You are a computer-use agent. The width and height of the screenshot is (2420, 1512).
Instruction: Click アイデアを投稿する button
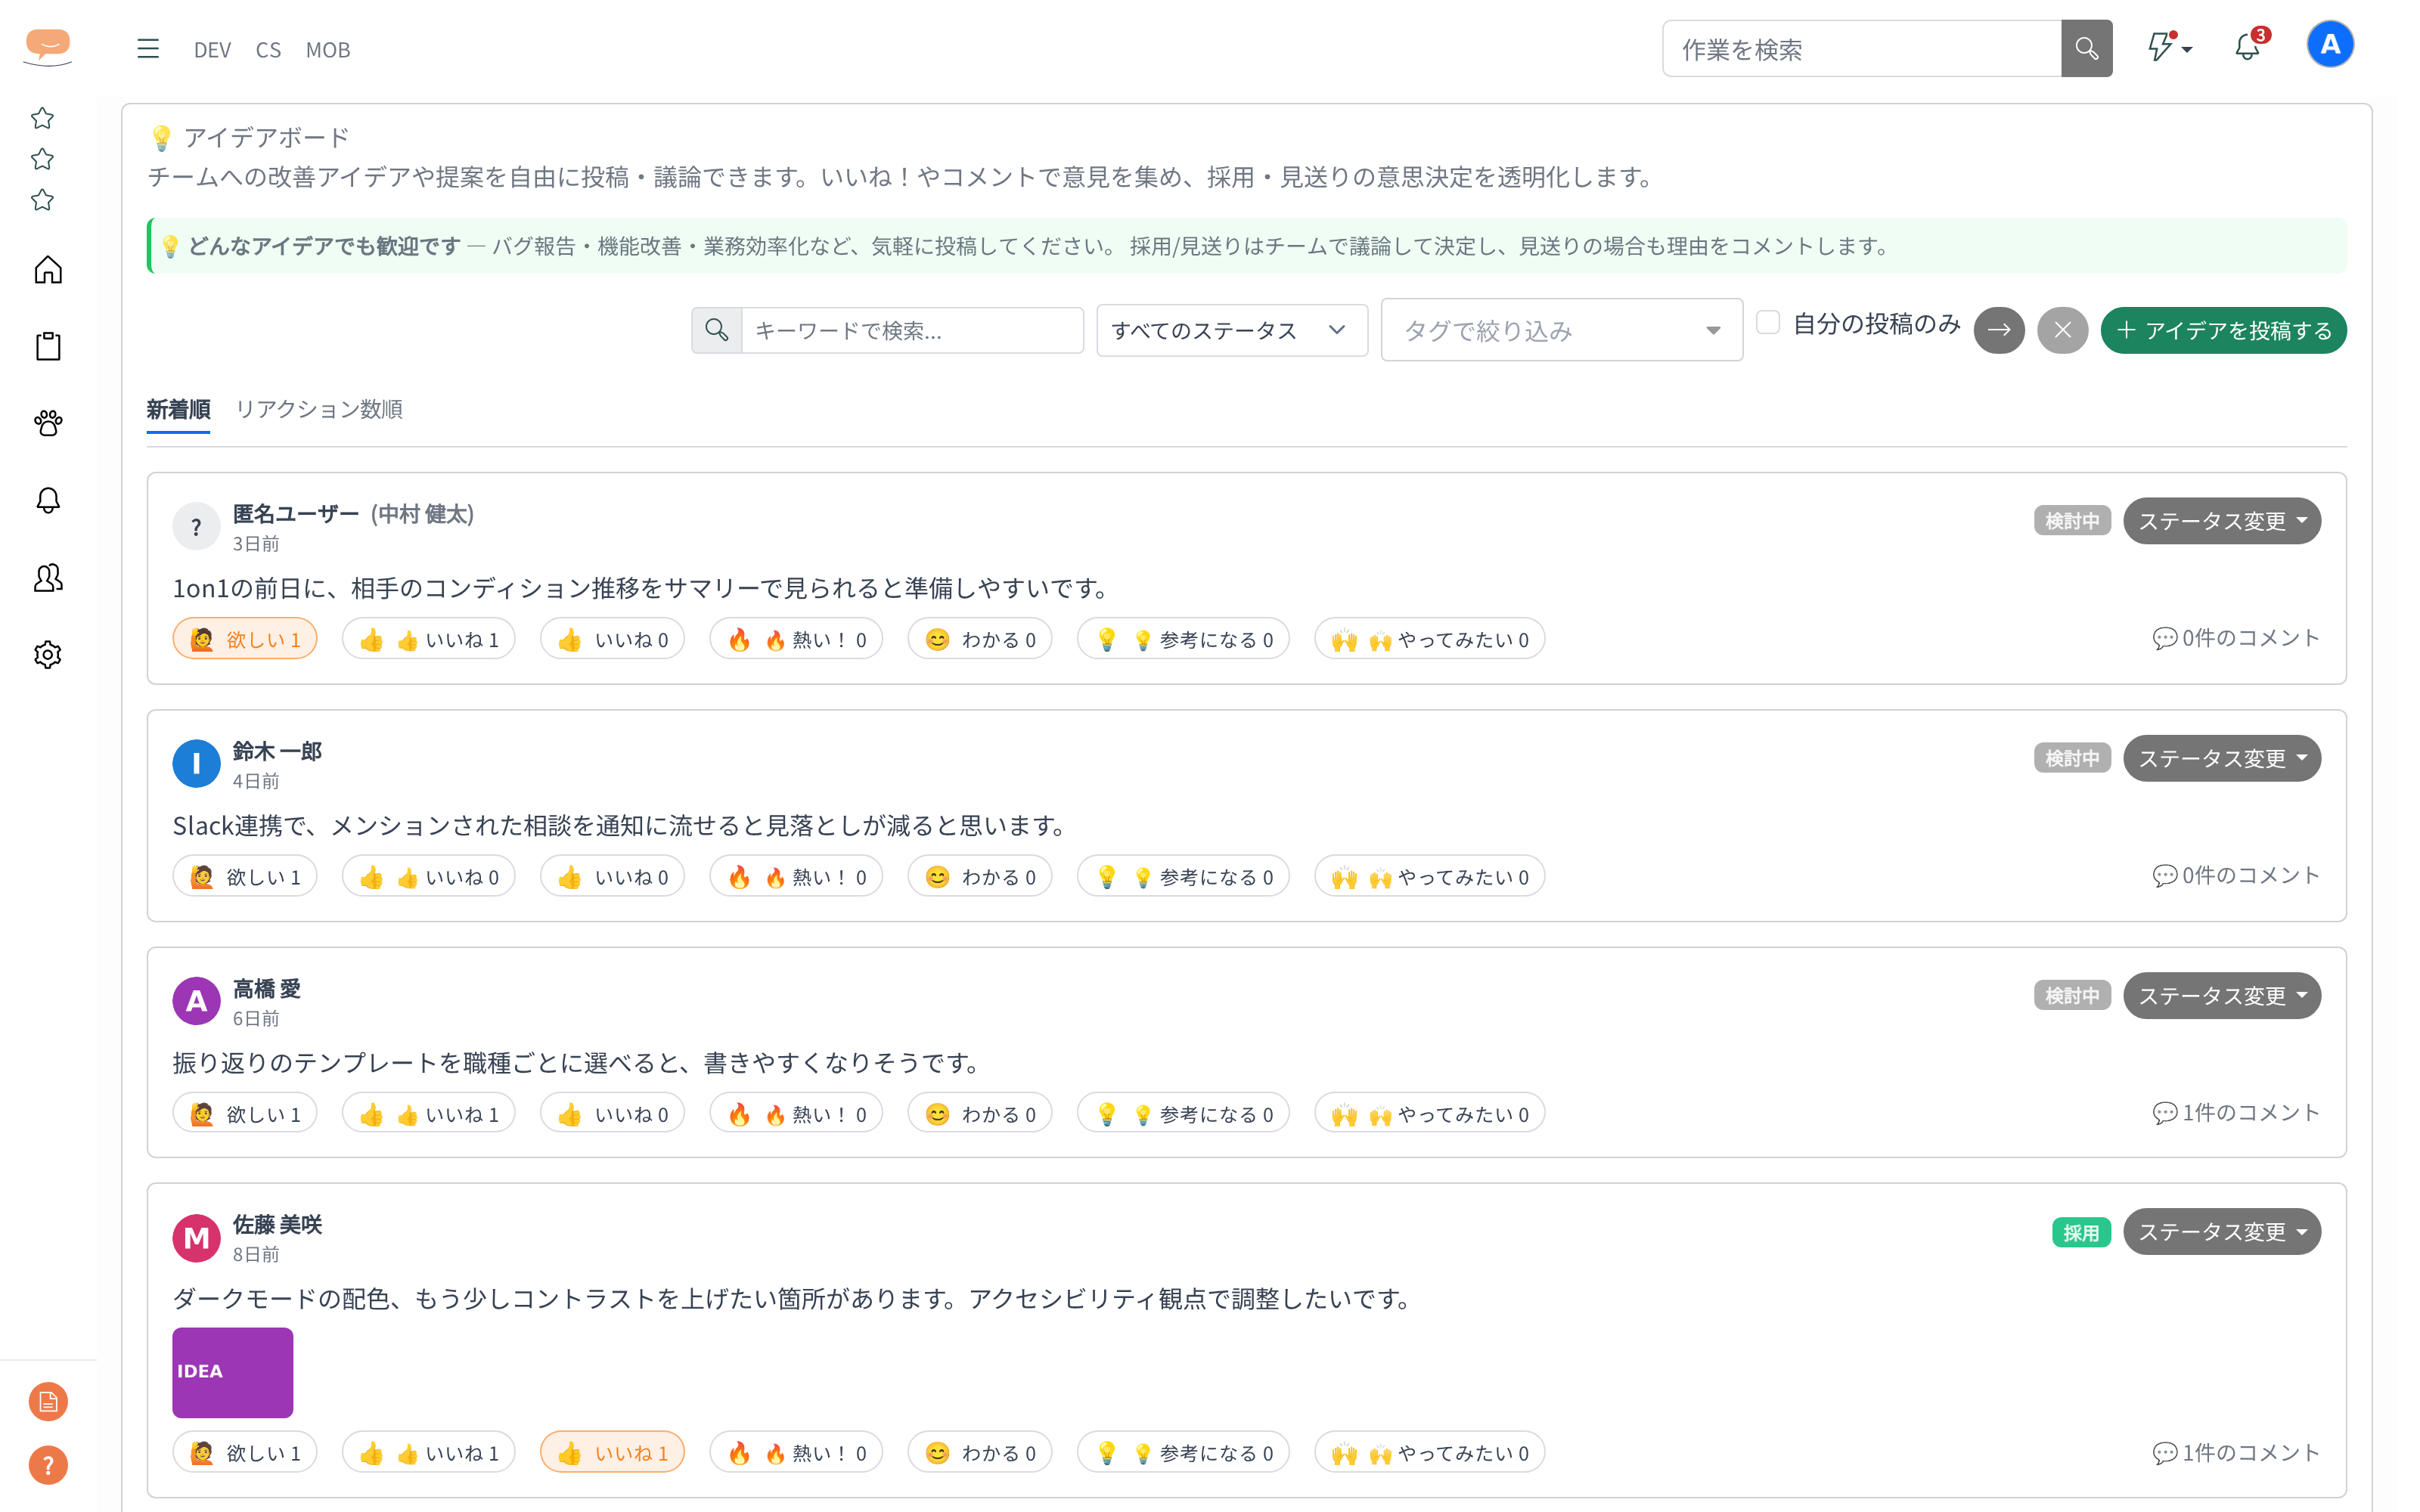point(2224,330)
